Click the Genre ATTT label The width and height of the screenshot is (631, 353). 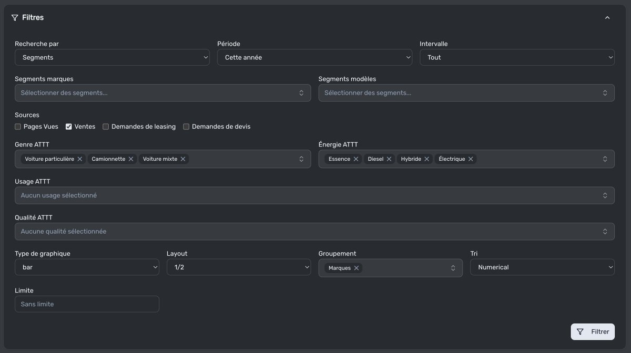32,144
